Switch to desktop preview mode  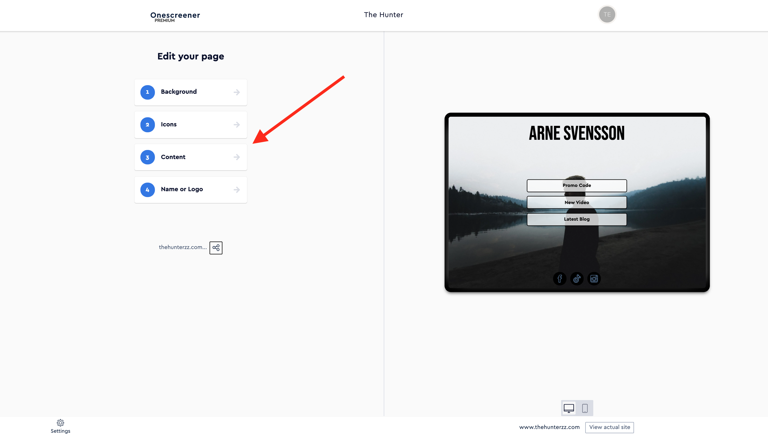[569, 408]
